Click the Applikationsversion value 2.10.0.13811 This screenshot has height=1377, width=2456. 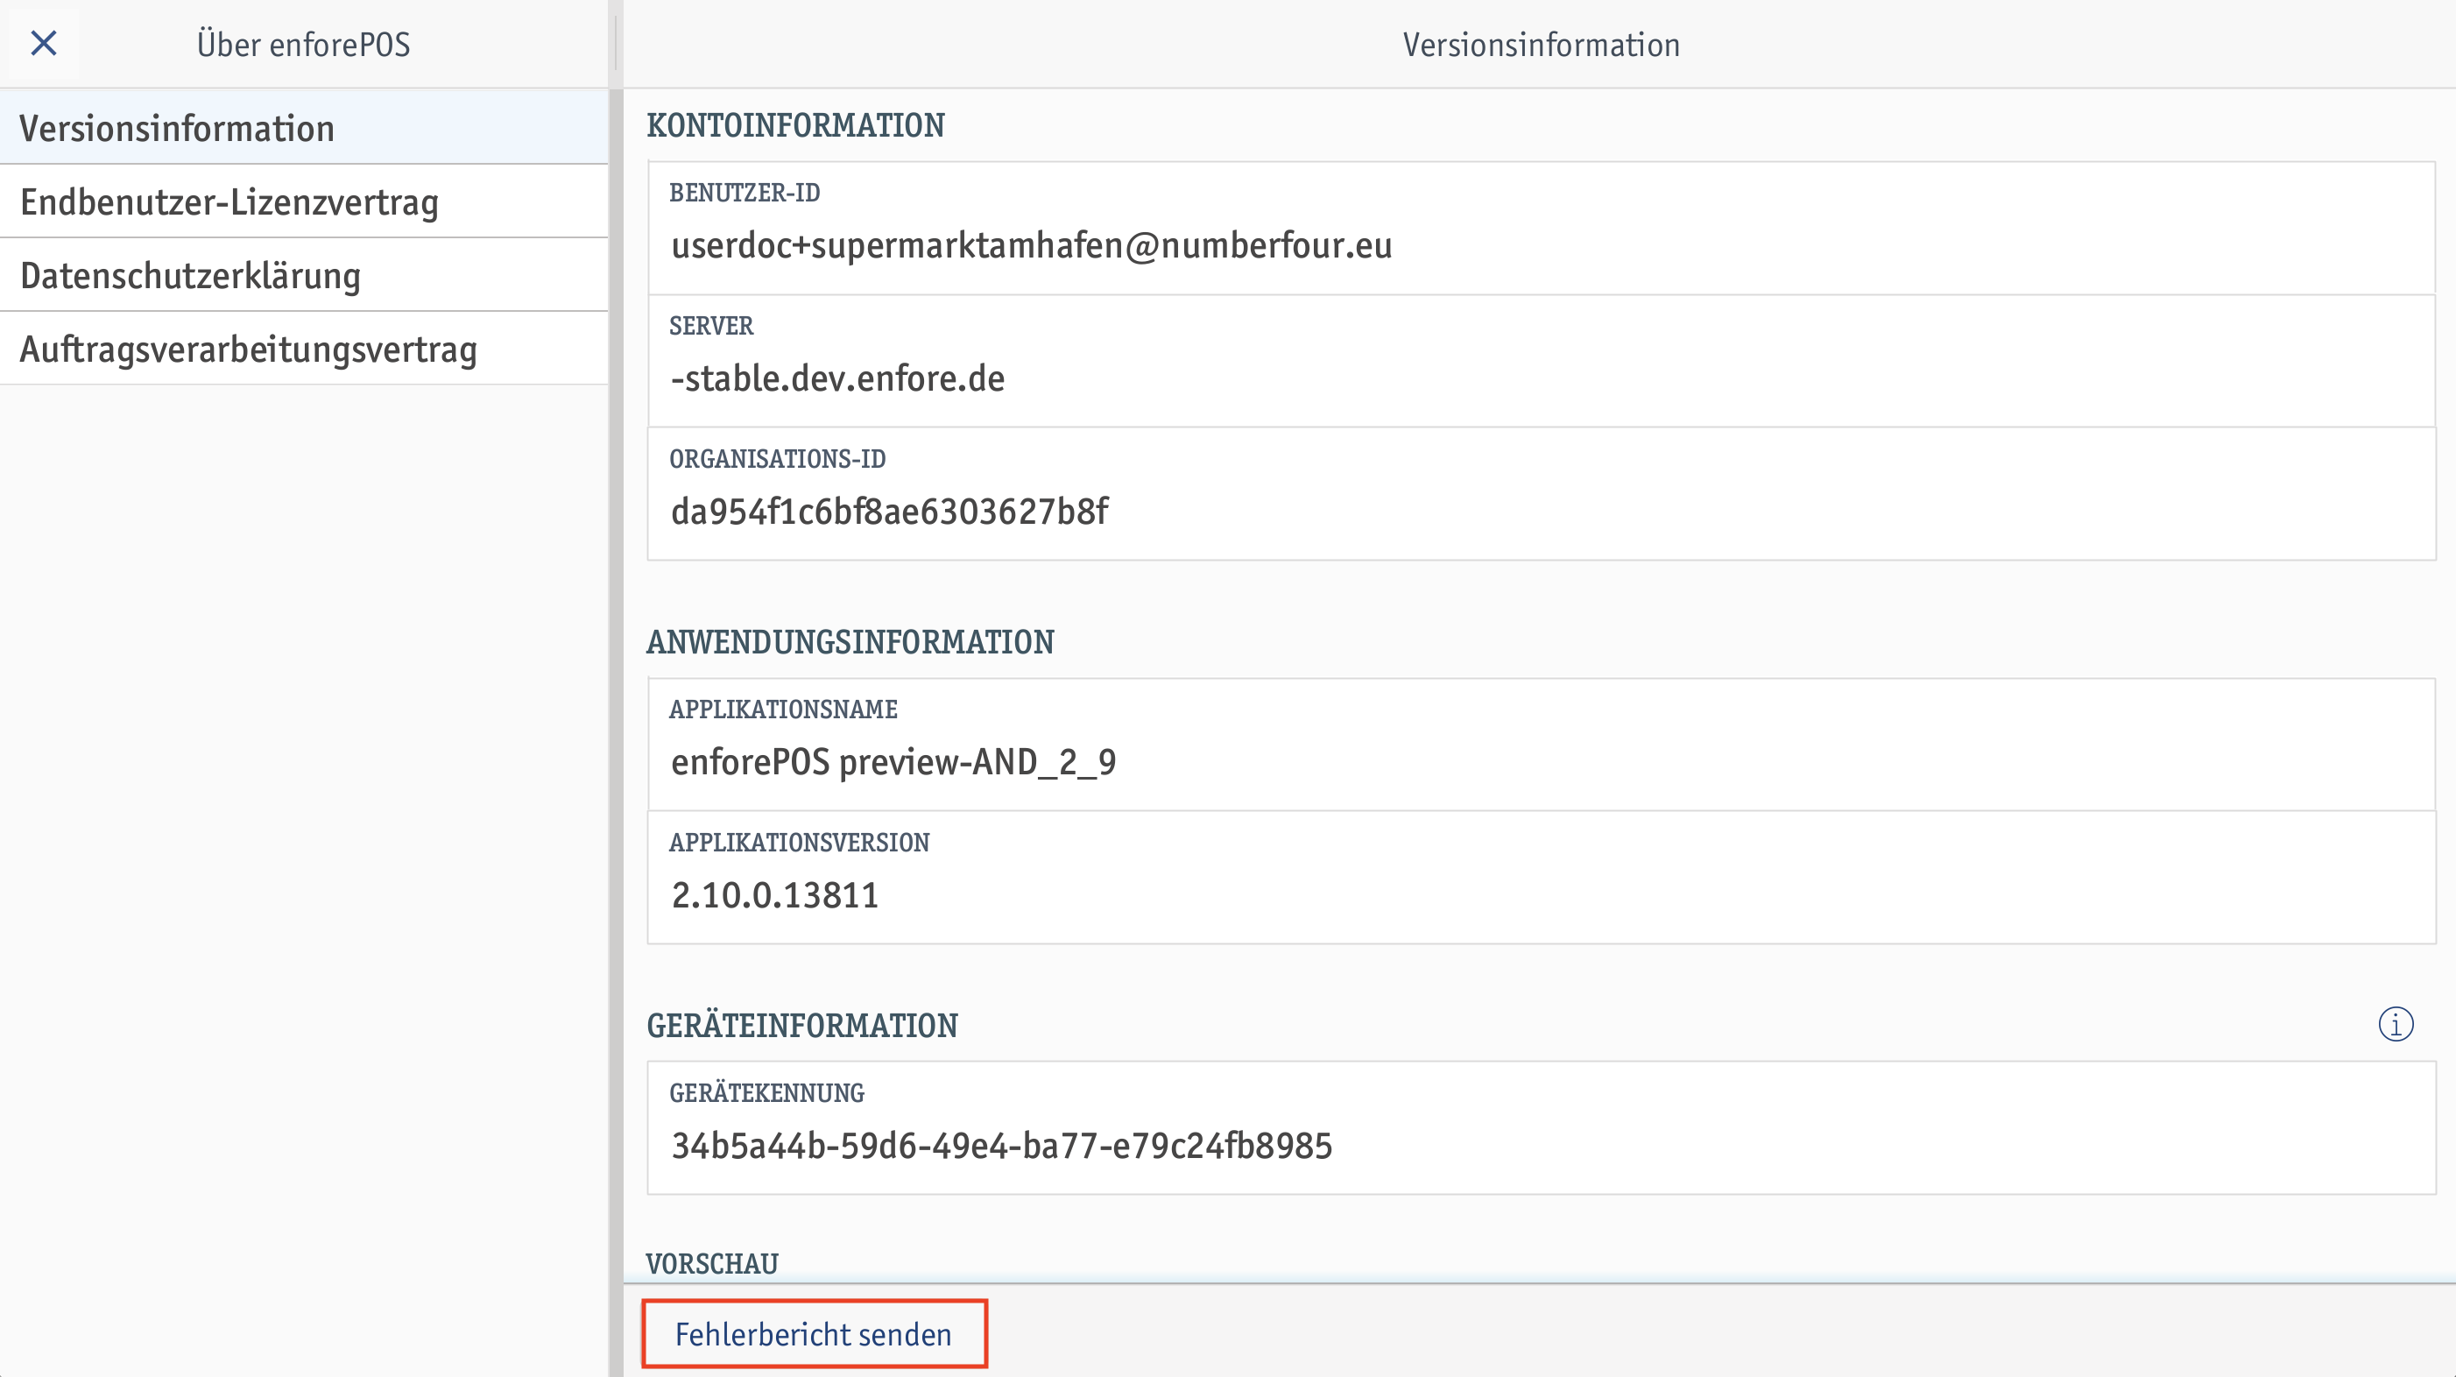tap(774, 894)
